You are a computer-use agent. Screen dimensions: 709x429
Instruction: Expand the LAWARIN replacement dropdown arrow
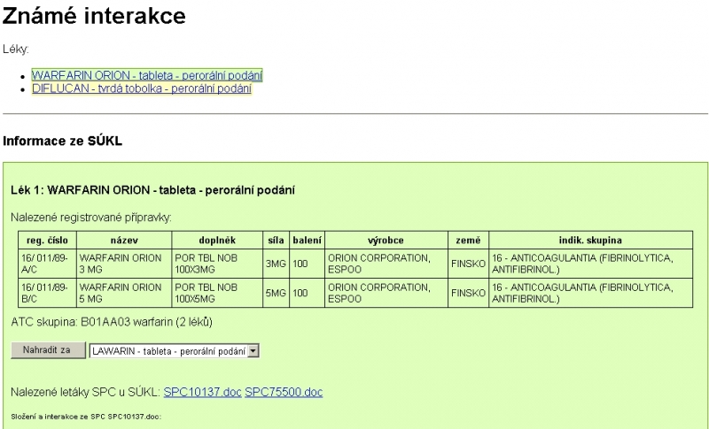coord(253,350)
